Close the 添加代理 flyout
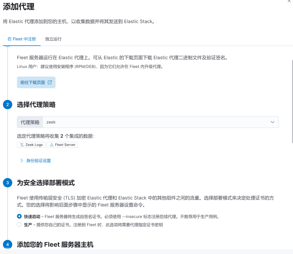This screenshot has height=254, width=293. coord(289,1)
